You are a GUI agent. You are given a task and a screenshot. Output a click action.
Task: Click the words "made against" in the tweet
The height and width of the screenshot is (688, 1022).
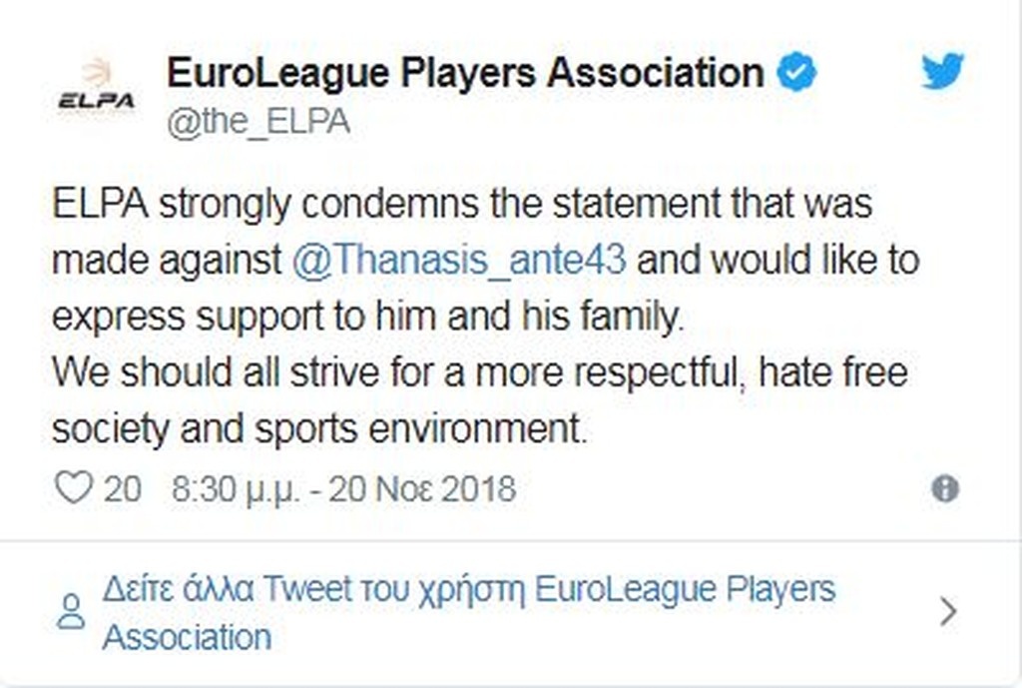pos(167,260)
